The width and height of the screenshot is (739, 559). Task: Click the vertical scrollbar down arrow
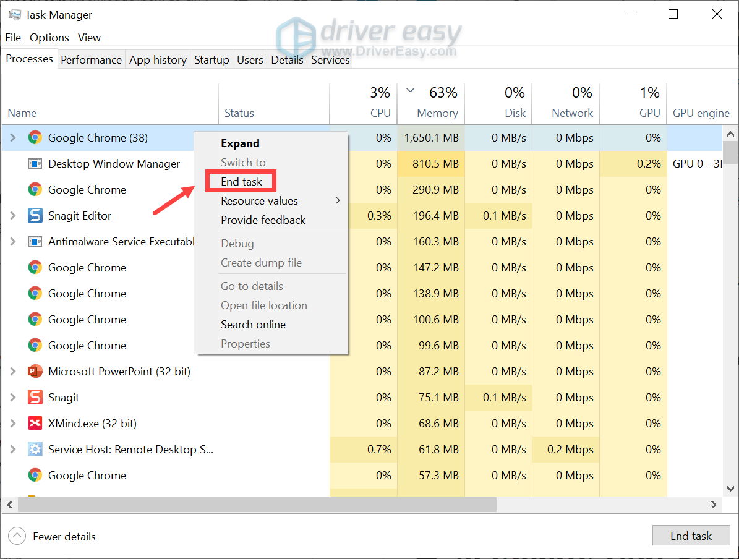[x=730, y=489]
